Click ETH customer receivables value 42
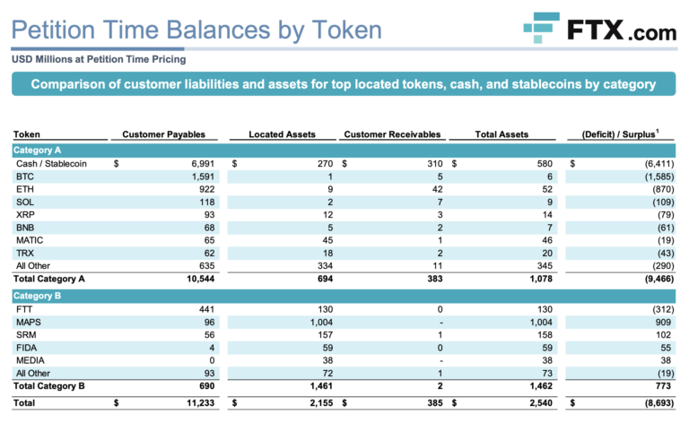The width and height of the screenshot is (689, 422). pyautogui.click(x=437, y=189)
